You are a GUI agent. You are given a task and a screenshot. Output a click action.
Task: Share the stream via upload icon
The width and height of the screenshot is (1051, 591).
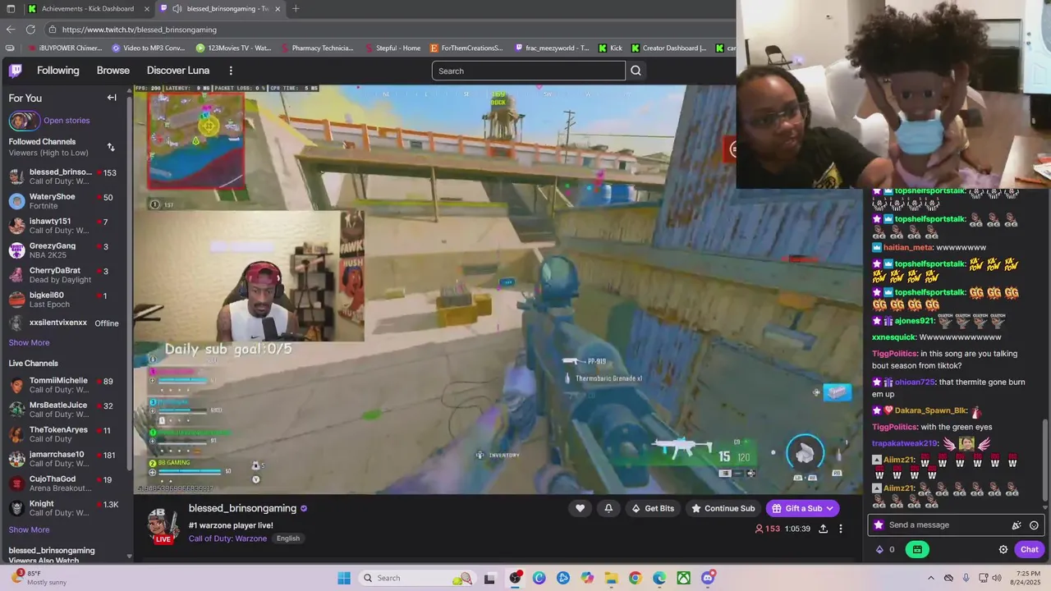pos(823,529)
